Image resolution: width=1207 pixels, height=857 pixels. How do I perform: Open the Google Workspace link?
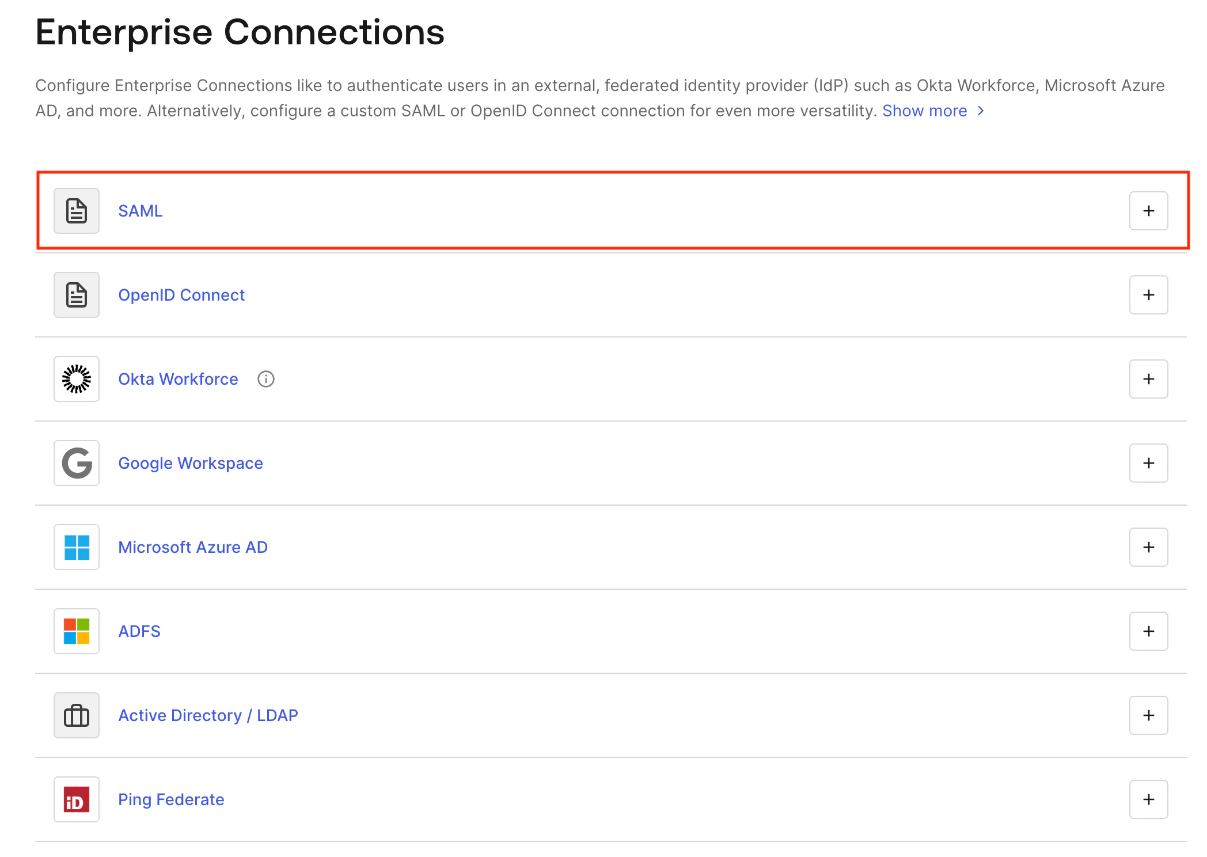(x=191, y=463)
